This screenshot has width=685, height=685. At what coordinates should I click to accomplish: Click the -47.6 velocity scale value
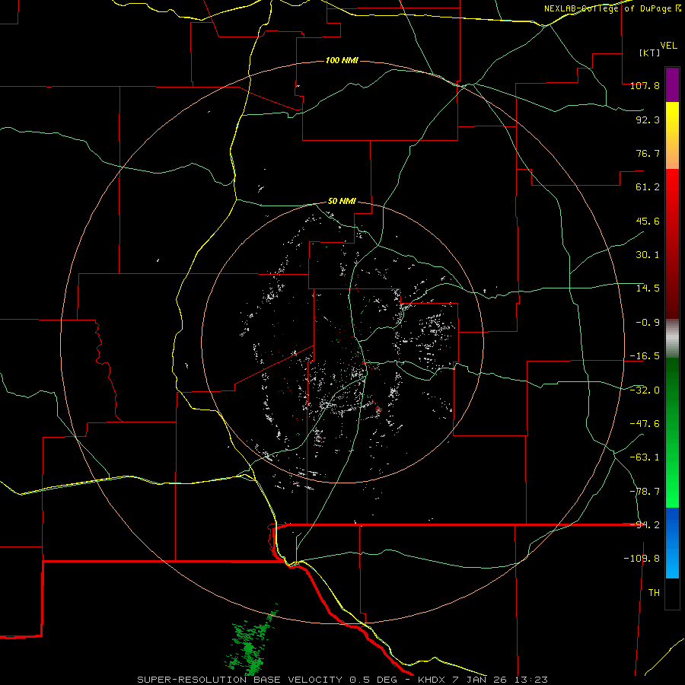(x=645, y=424)
